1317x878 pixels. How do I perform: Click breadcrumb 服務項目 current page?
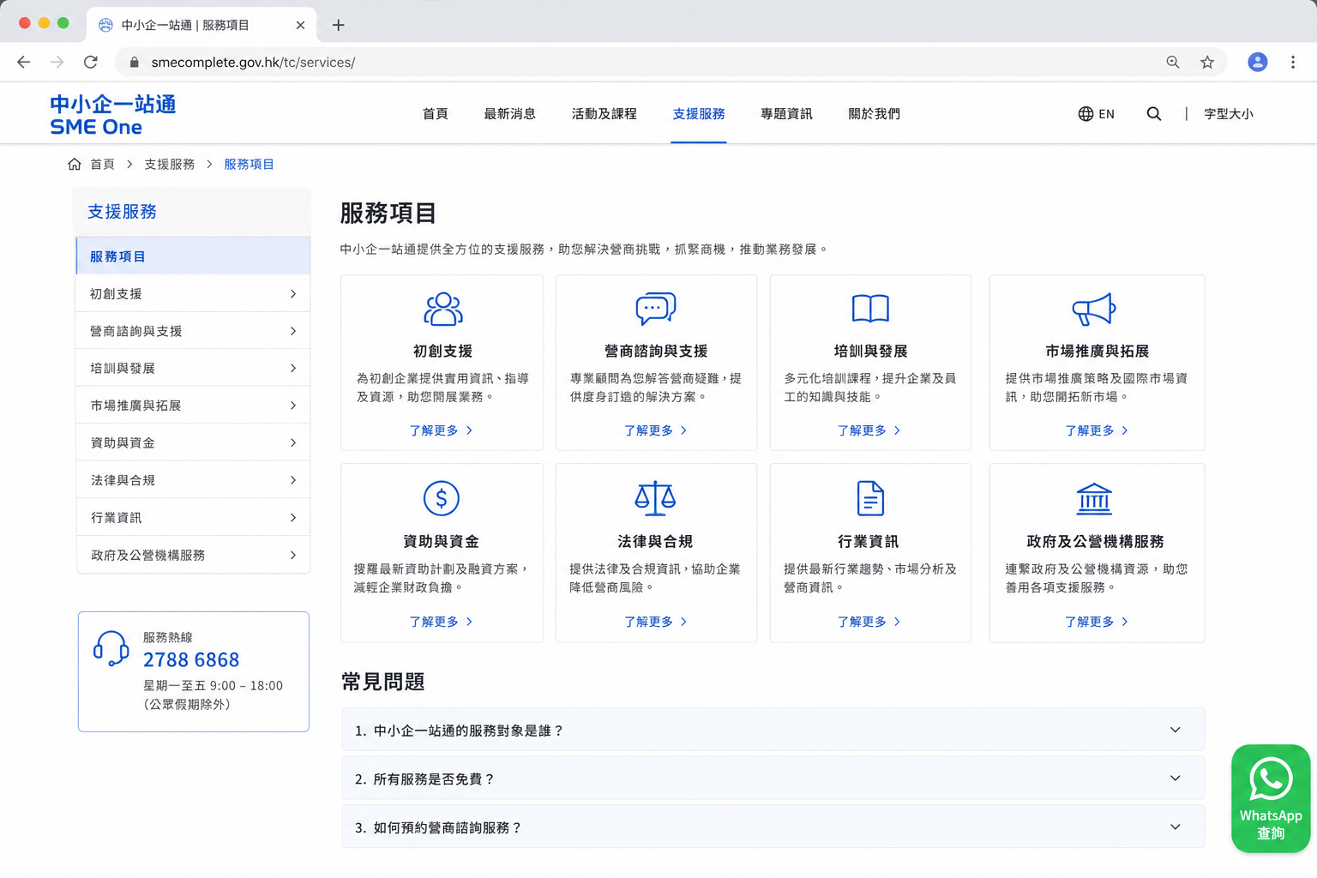tap(250, 164)
